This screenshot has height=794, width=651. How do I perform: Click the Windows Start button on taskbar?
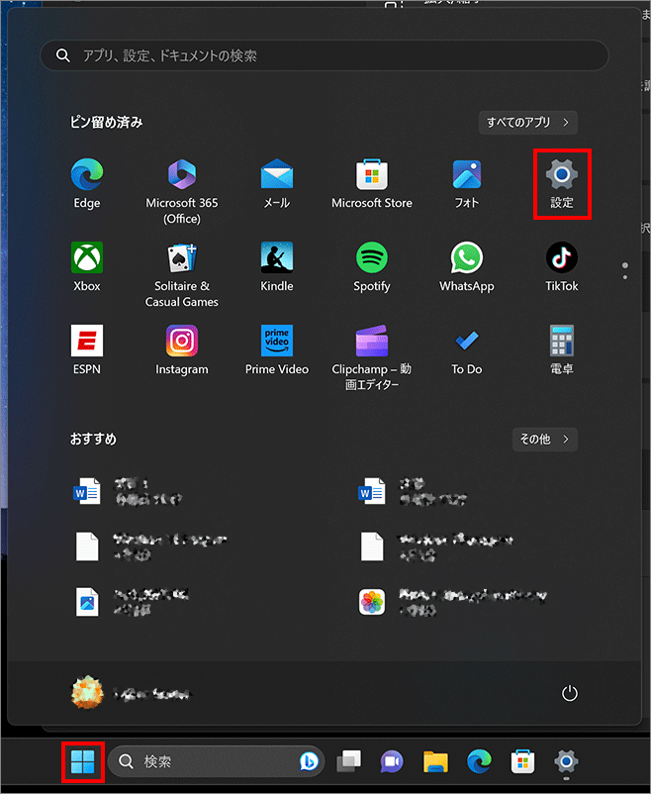tap(83, 761)
